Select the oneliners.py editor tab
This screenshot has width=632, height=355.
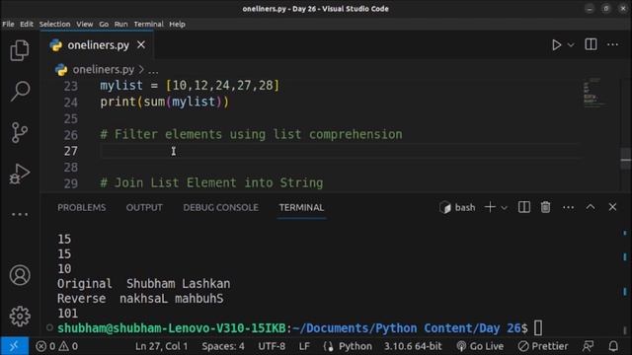(x=97, y=45)
